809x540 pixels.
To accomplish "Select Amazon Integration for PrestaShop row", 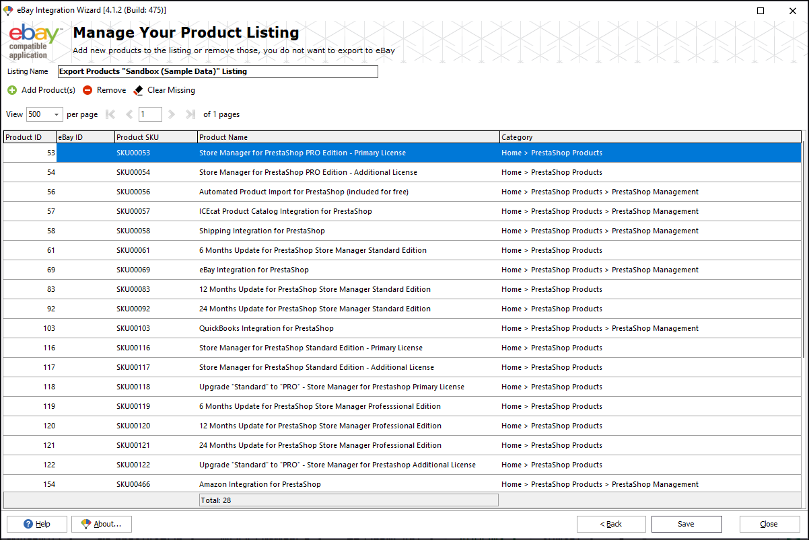I will point(402,484).
